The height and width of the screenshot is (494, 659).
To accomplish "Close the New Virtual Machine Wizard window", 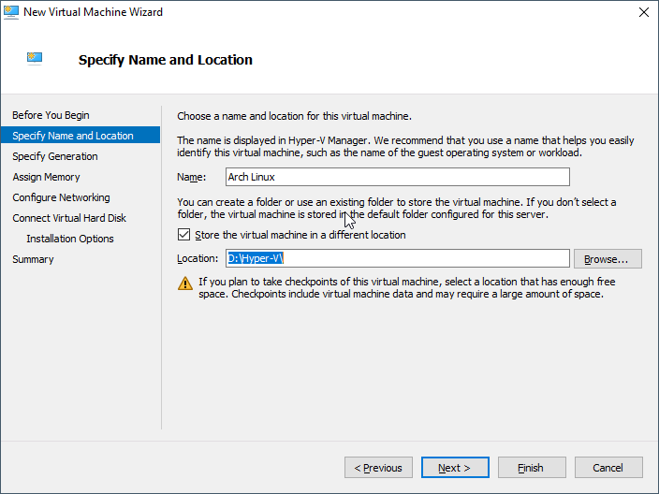I will 643,12.
